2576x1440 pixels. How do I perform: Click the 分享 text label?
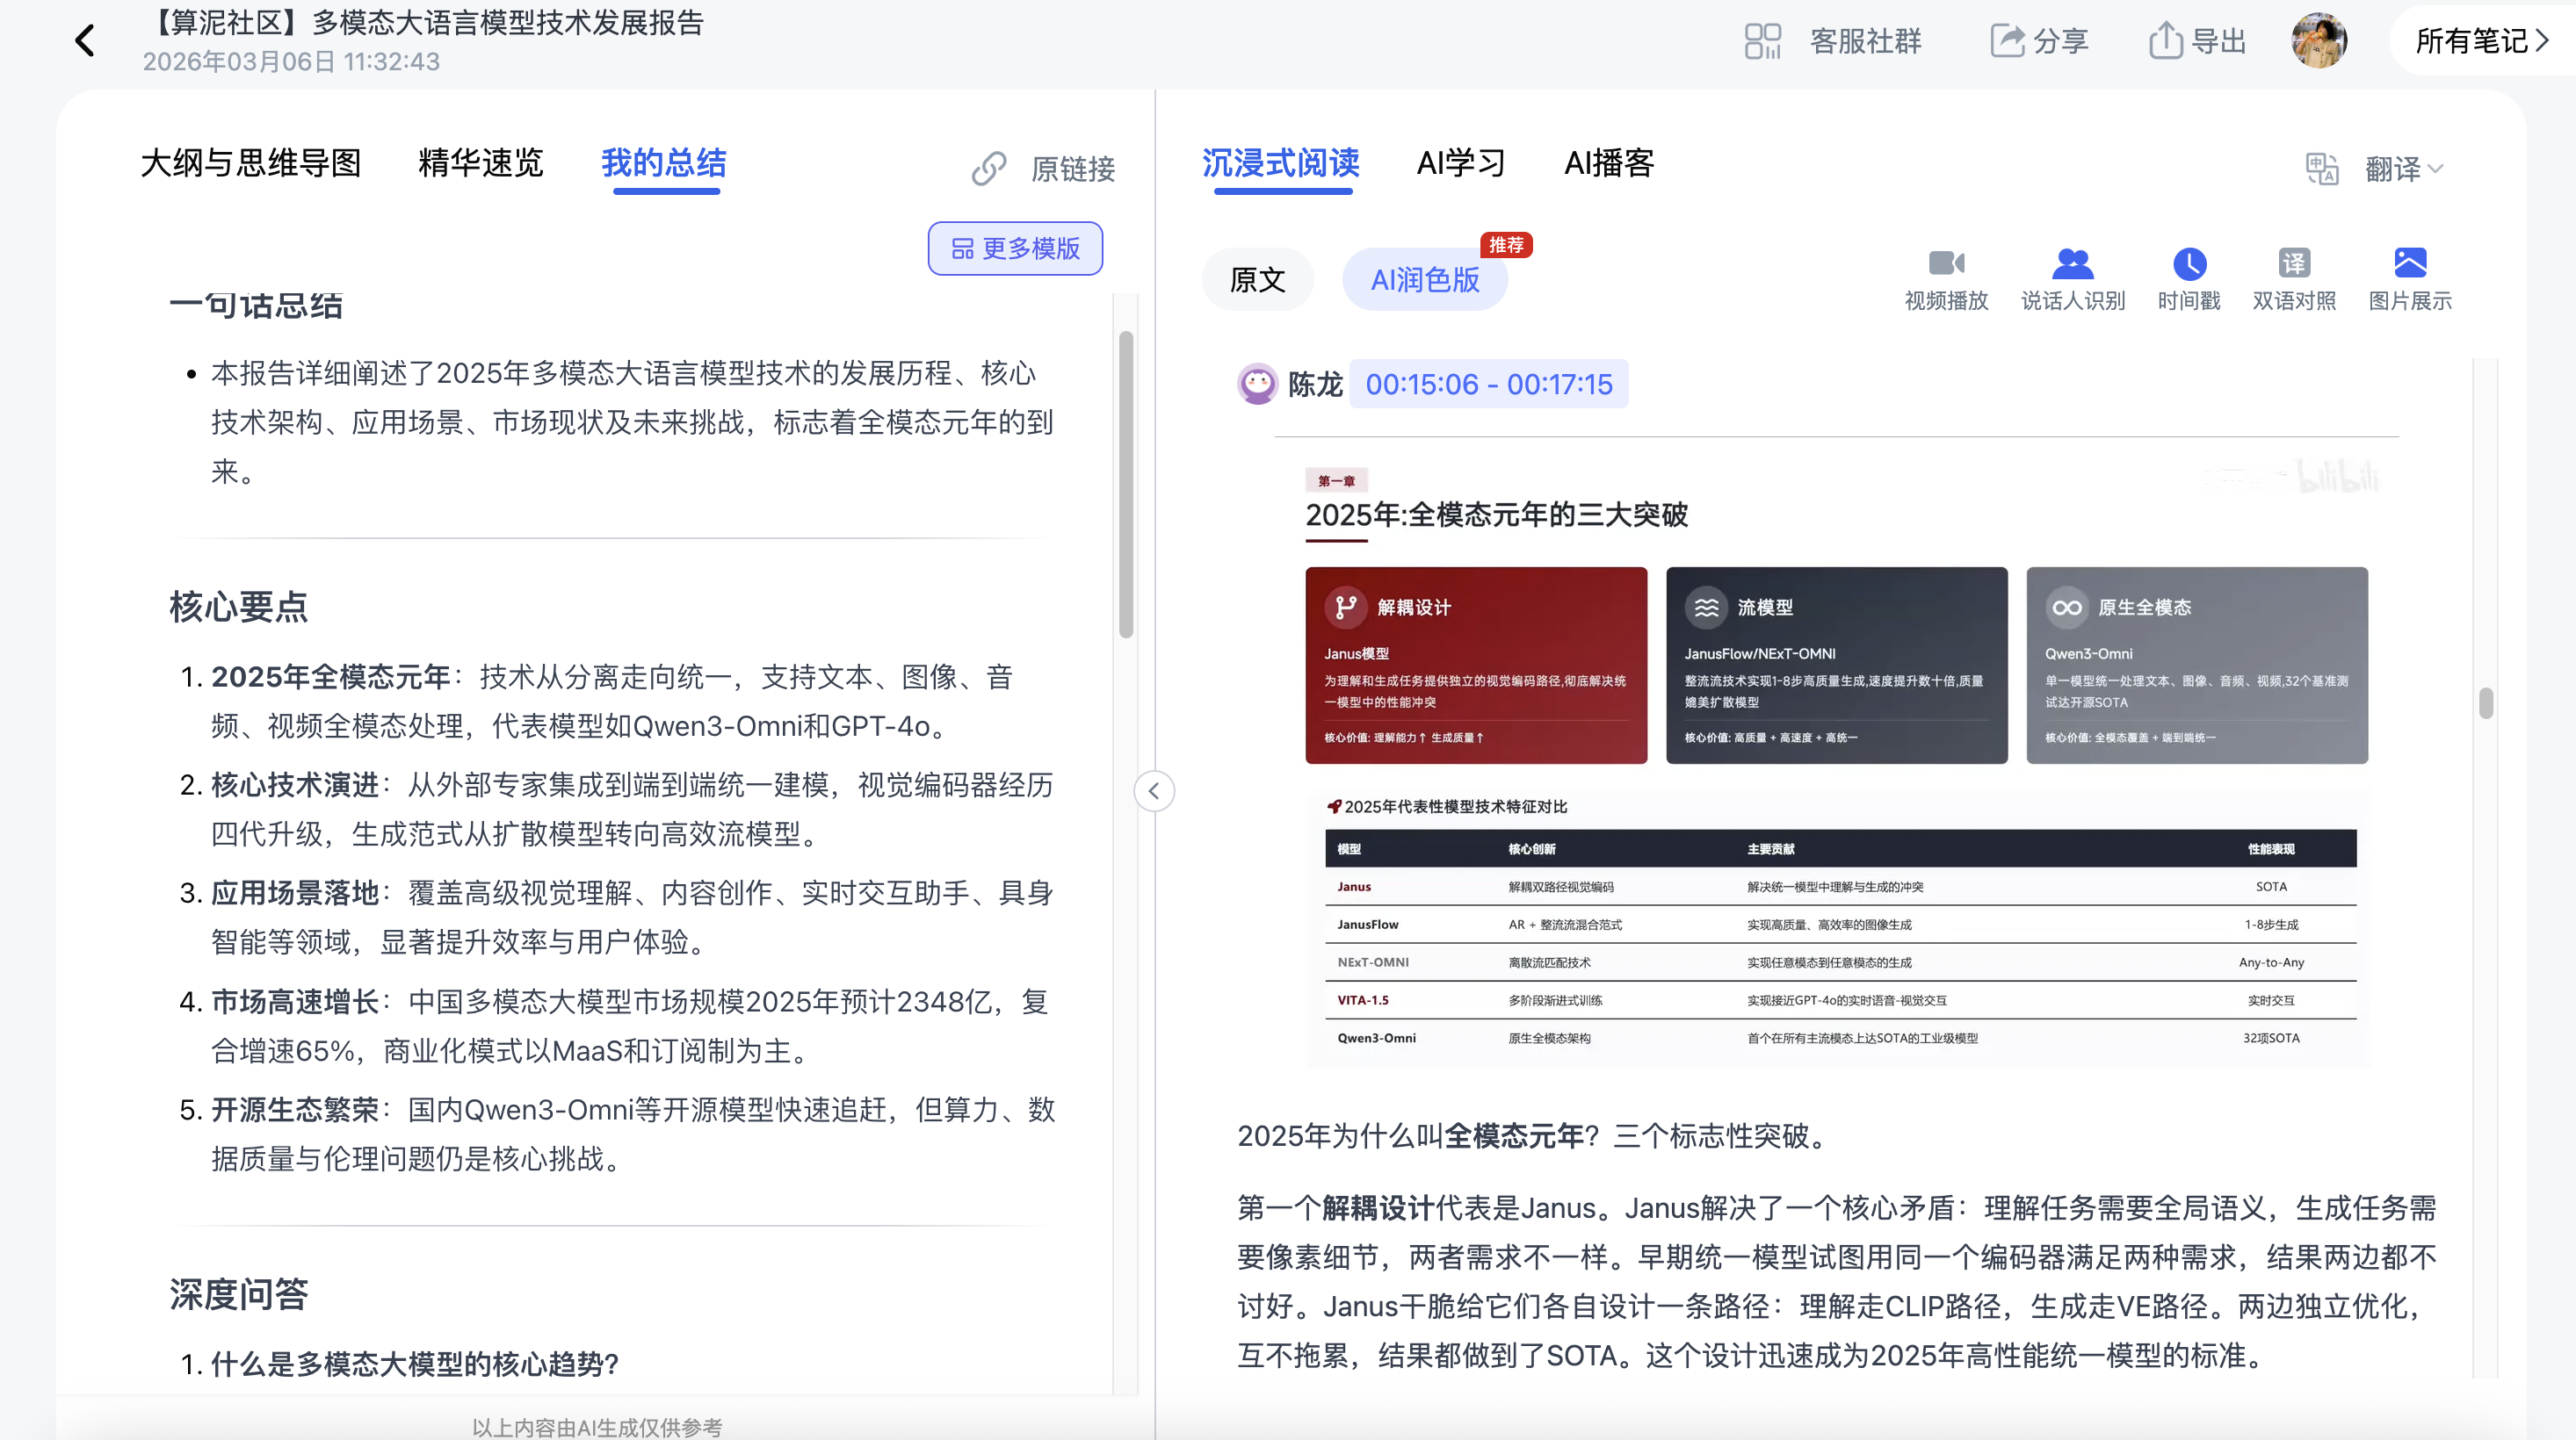click(x=2061, y=41)
